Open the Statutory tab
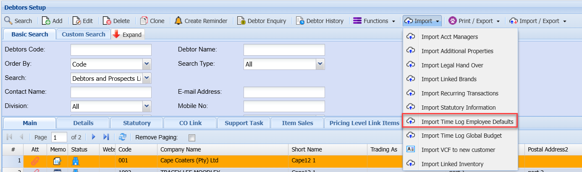 click(x=136, y=123)
